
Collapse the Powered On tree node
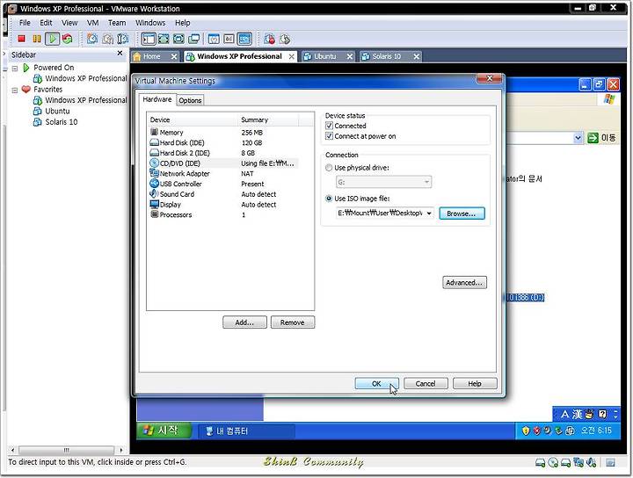15,69
